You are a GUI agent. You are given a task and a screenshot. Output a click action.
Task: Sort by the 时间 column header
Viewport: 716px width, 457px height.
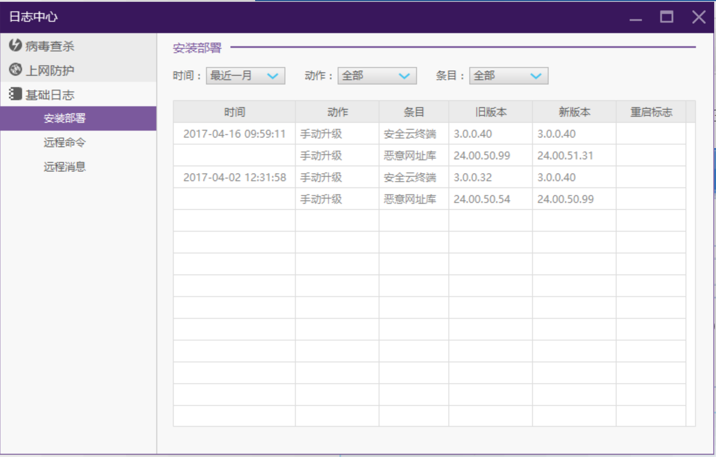pyautogui.click(x=235, y=112)
